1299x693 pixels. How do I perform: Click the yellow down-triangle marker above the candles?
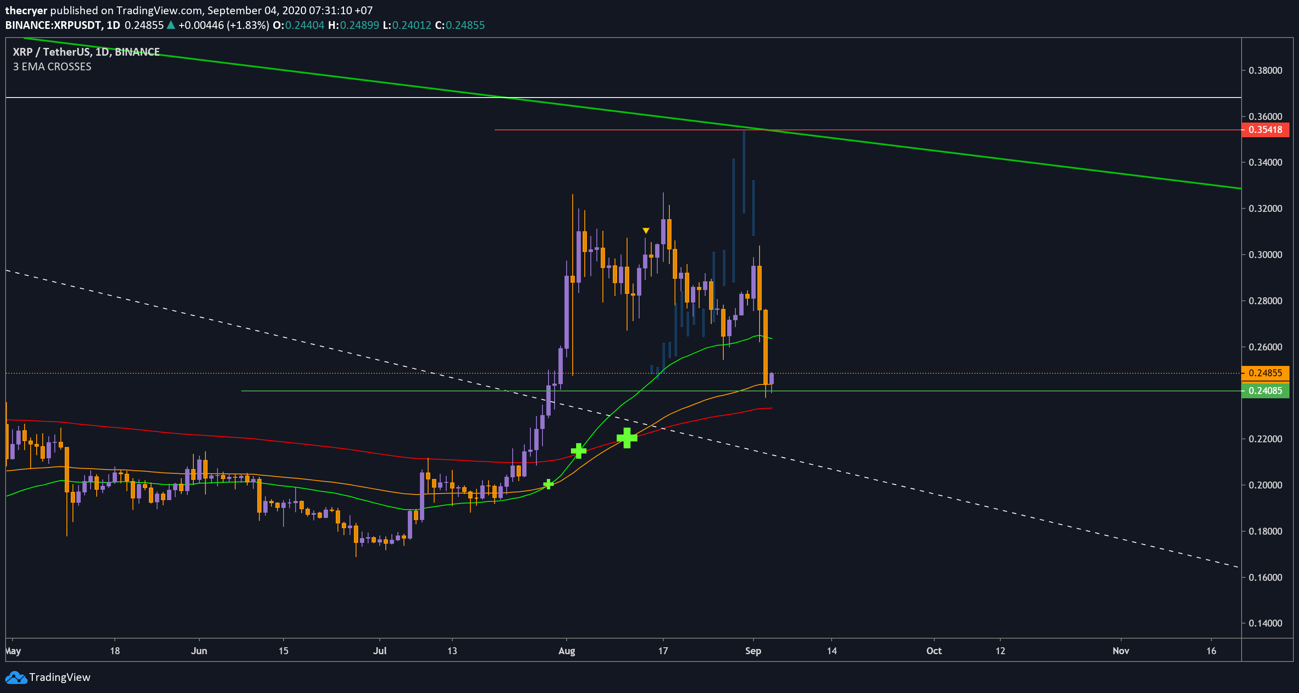[646, 230]
